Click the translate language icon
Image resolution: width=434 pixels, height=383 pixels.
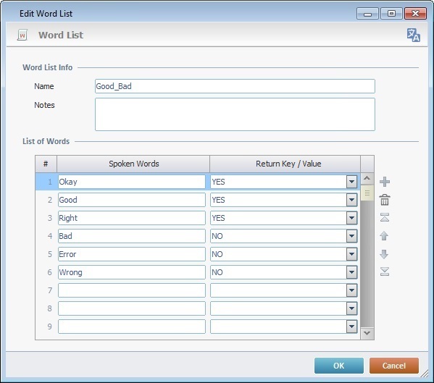pyautogui.click(x=413, y=35)
